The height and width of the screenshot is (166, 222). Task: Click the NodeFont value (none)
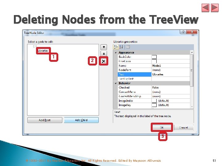[156, 70]
